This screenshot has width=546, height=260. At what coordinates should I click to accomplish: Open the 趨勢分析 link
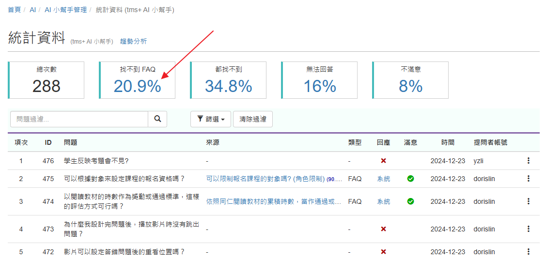133,42
